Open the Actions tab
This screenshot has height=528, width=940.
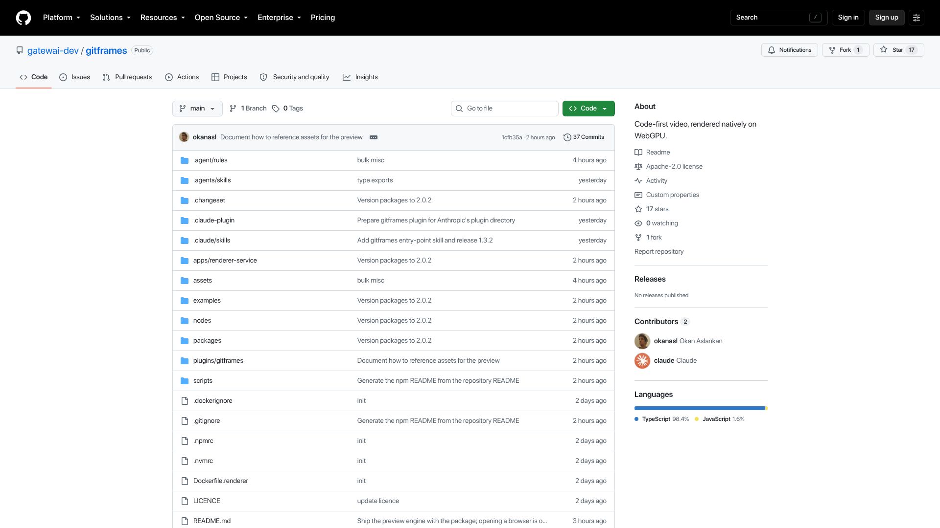tap(182, 77)
